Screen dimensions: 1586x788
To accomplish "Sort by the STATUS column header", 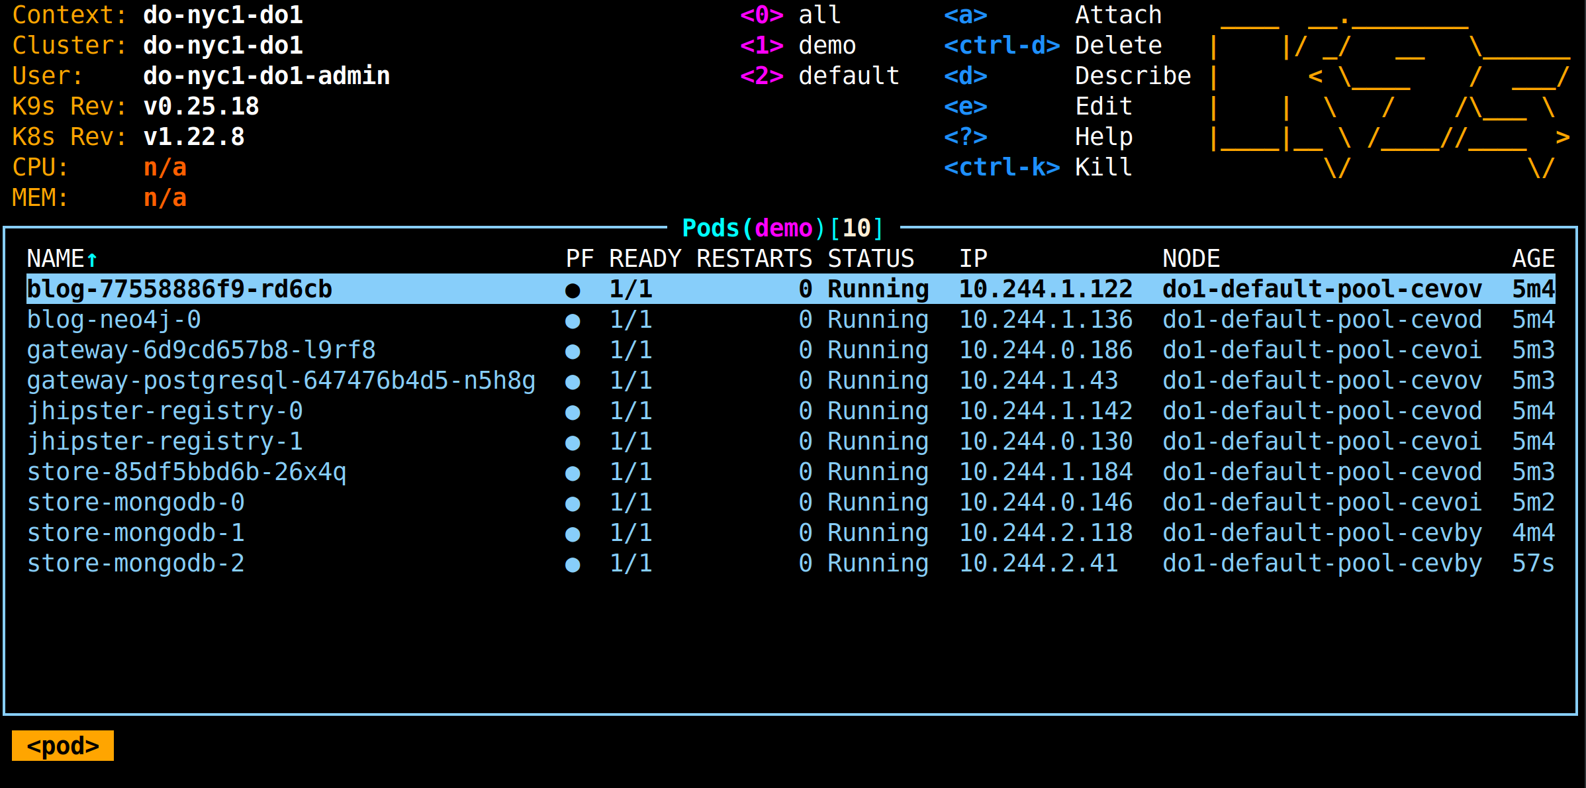I will (870, 258).
